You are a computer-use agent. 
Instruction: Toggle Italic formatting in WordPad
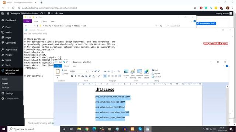tap(75, 76)
